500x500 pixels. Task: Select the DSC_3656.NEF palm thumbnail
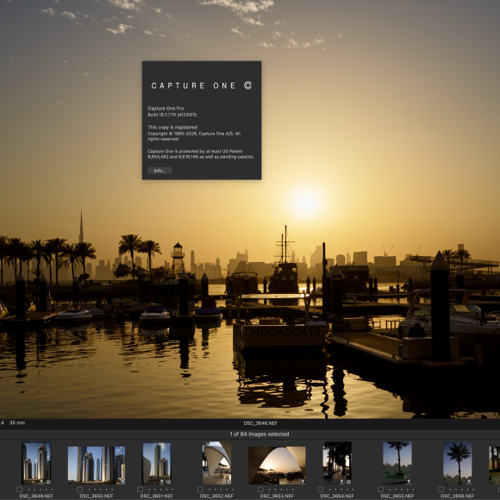[x=457, y=463]
